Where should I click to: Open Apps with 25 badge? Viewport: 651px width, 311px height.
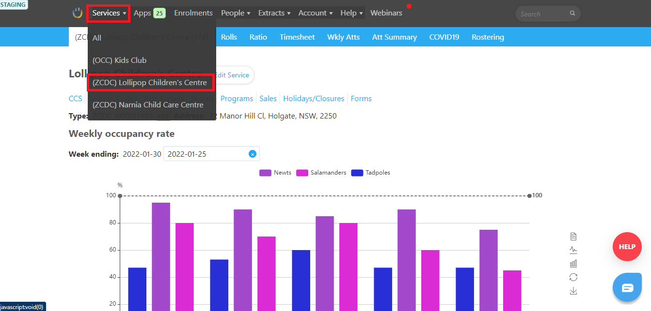coord(149,13)
